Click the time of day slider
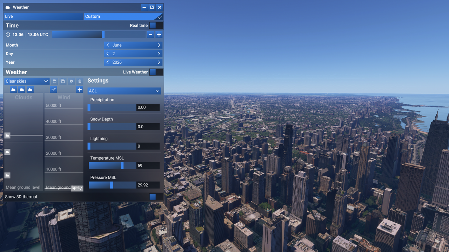The width and height of the screenshot is (449, 252). click(x=99, y=35)
